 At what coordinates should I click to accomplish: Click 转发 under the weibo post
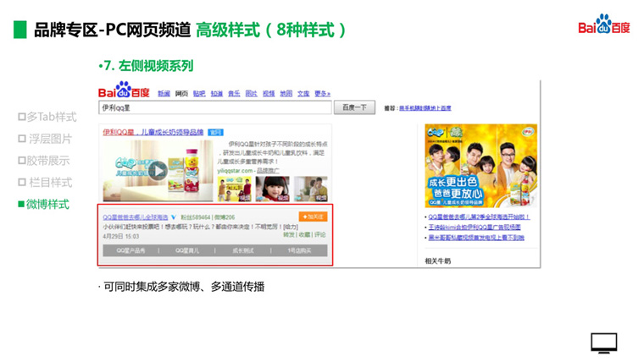289,235
